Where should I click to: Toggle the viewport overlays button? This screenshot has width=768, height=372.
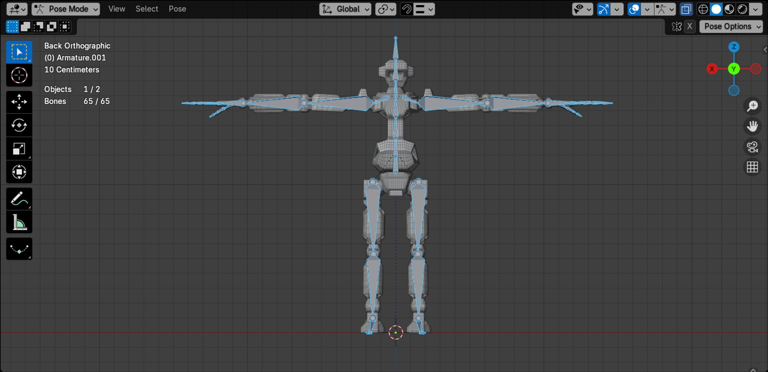[x=634, y=9]
